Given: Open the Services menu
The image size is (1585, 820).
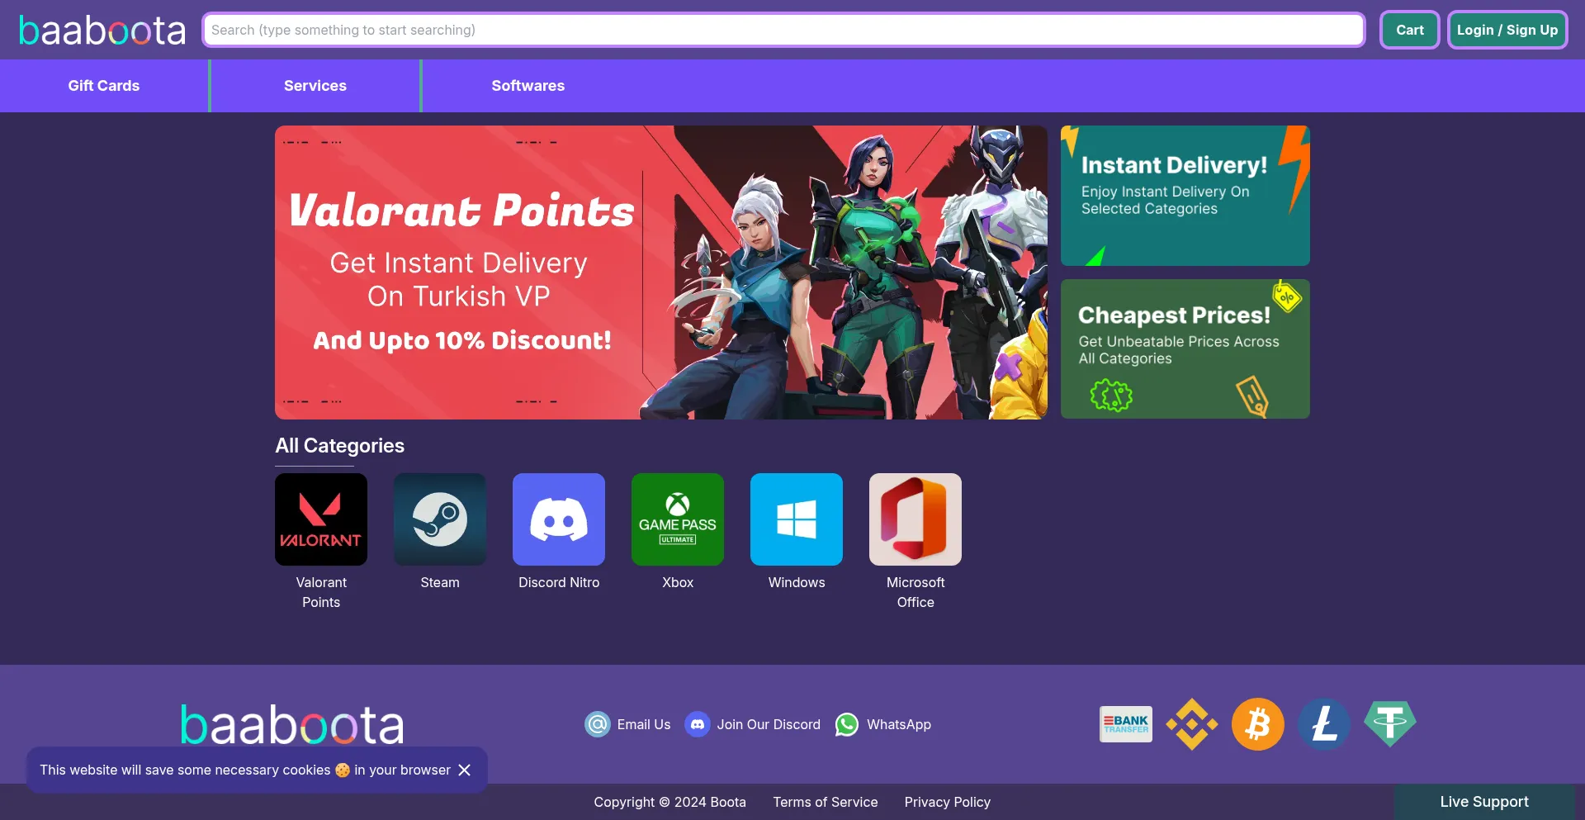Looking at the screenshot, I should (x=315, y=86).
